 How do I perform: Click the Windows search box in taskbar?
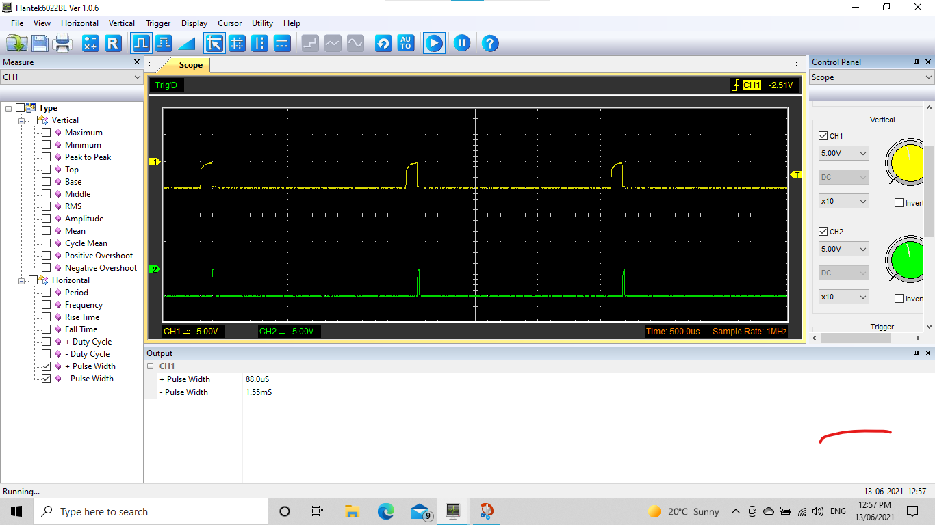point(151,512)
